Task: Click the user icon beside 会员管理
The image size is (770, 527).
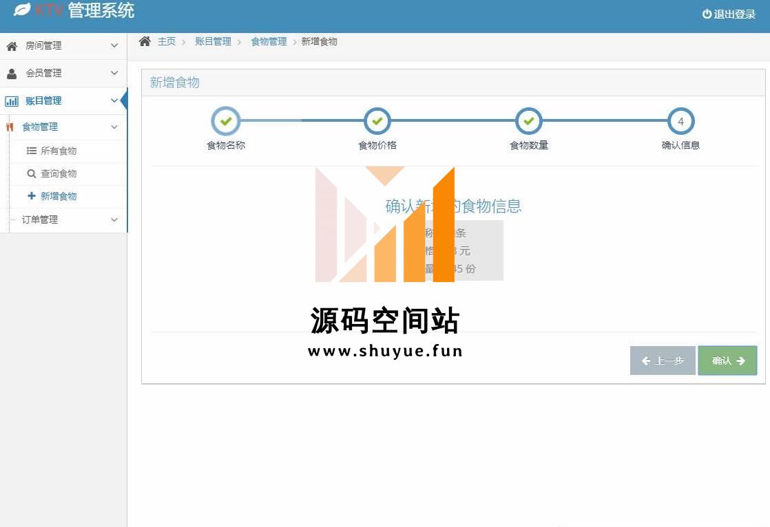Action: (x=12, y=74)
